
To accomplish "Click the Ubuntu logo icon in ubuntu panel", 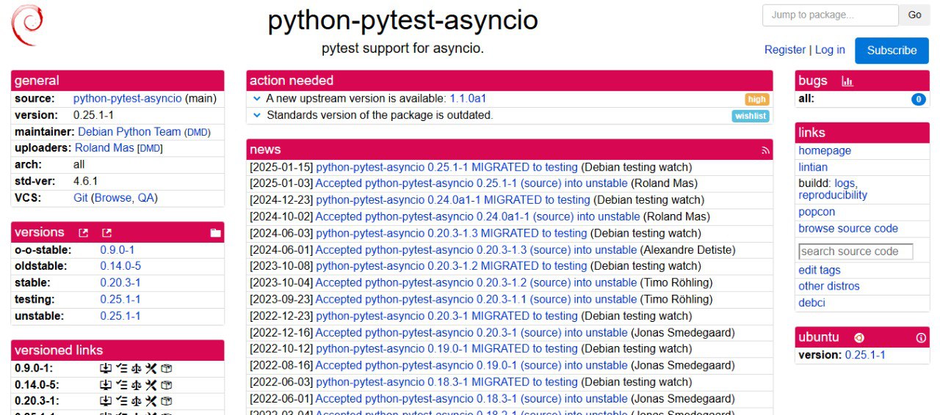I will pyautogui.click(x=858, y=338).
